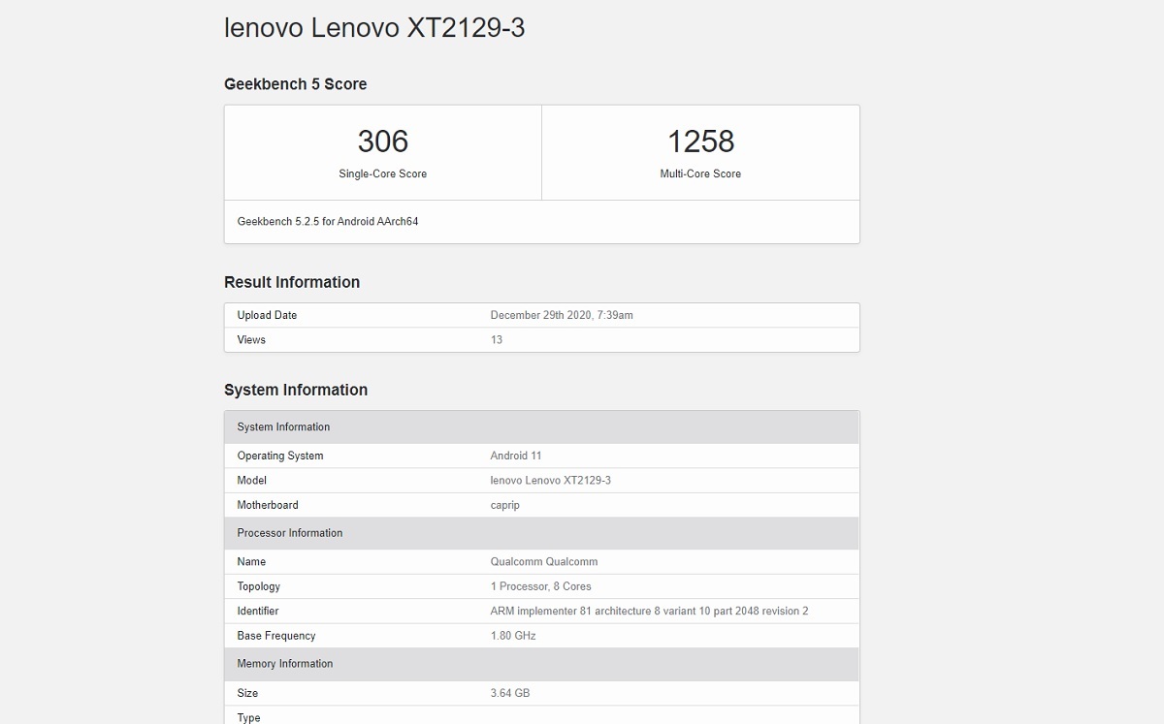Click the Views count 13
1164x724 pixels.
(x=497, y=340)
